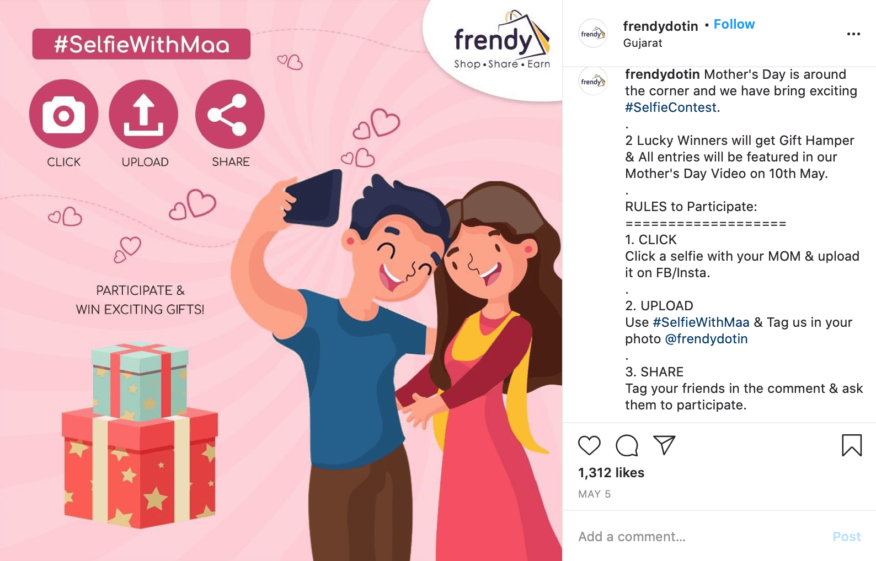This screenshot has width=876, height=561.
Task: Open frendydotin avatar beside the caption
Action: point(593,81)
